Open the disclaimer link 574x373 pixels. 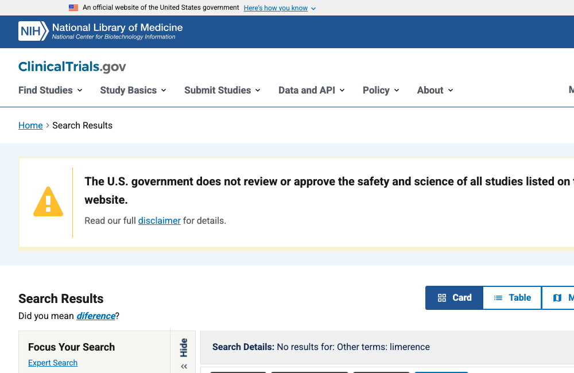159,221
